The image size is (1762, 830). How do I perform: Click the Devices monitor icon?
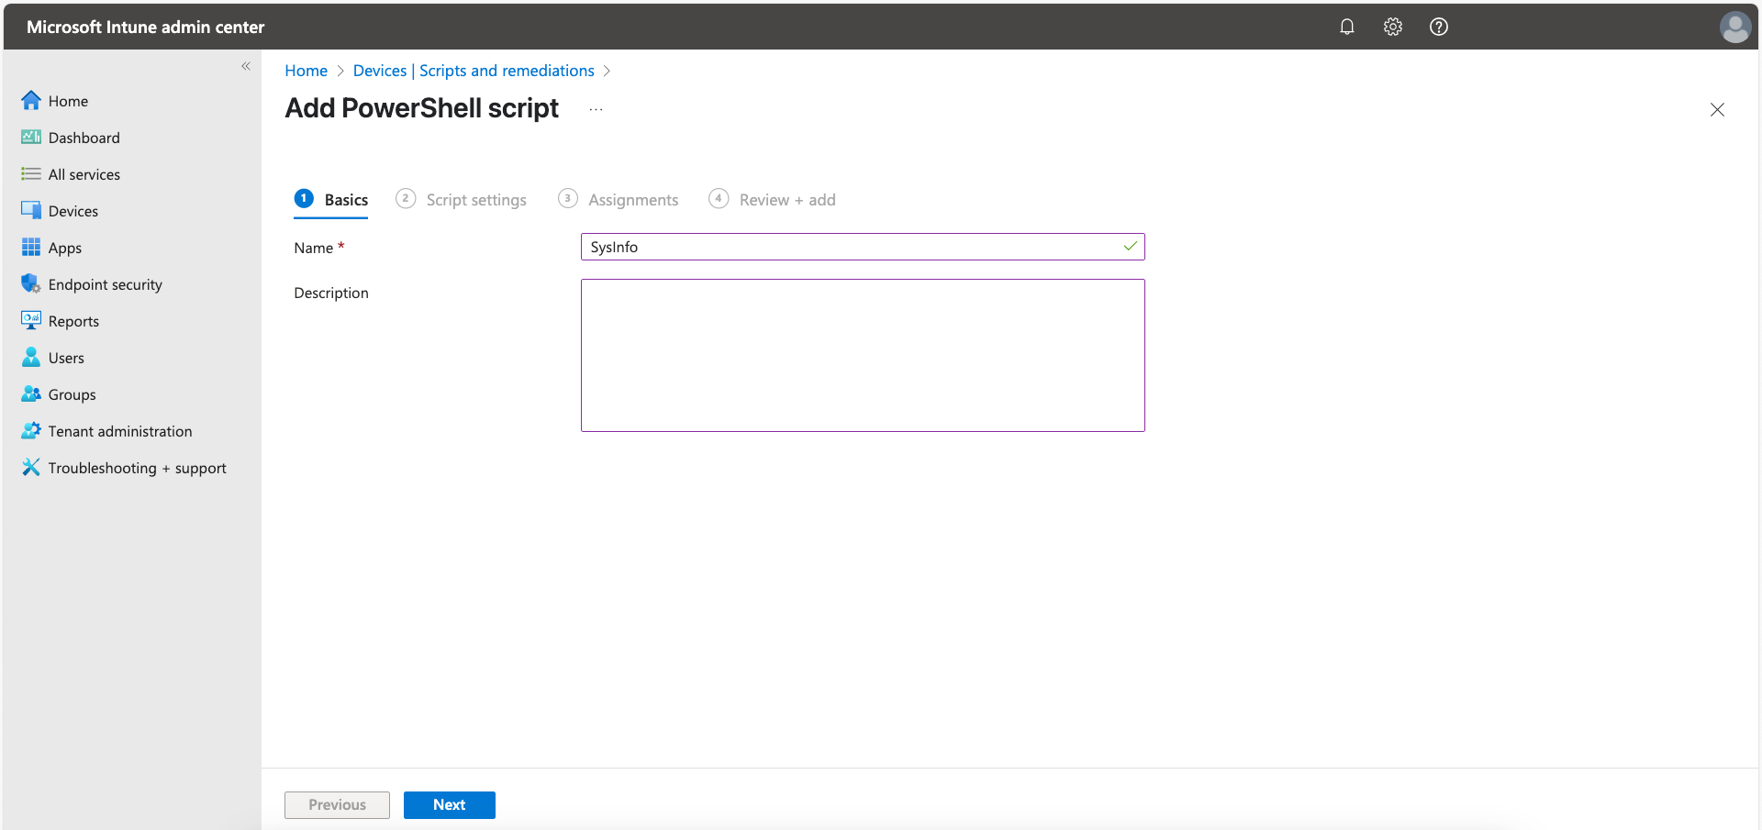[x=31, y=210]
